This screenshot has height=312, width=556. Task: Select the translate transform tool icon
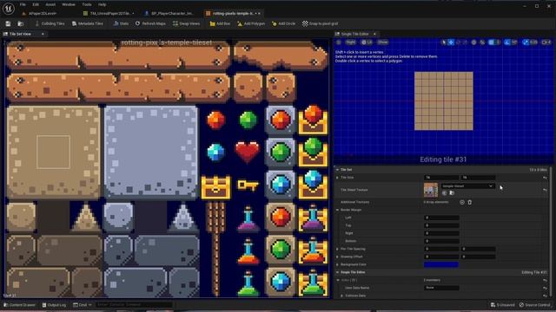[451, 42]
